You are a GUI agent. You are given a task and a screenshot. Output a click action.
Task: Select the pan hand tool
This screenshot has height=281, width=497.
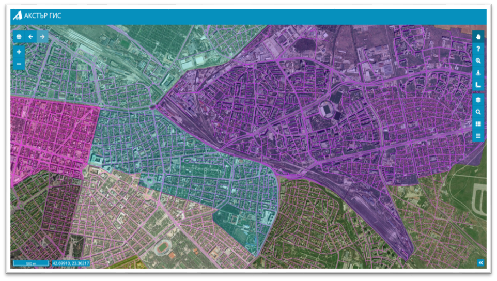tap(478, 37)
